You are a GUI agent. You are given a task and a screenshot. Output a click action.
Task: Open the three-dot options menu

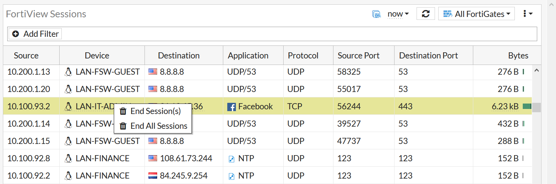tap(528, 14)
